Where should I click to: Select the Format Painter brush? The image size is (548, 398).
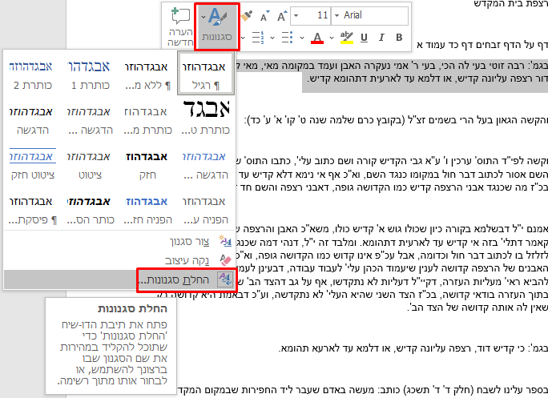(247, 16)
